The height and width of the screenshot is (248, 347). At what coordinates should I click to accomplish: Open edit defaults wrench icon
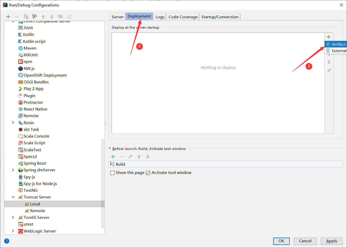click(34, 17)
